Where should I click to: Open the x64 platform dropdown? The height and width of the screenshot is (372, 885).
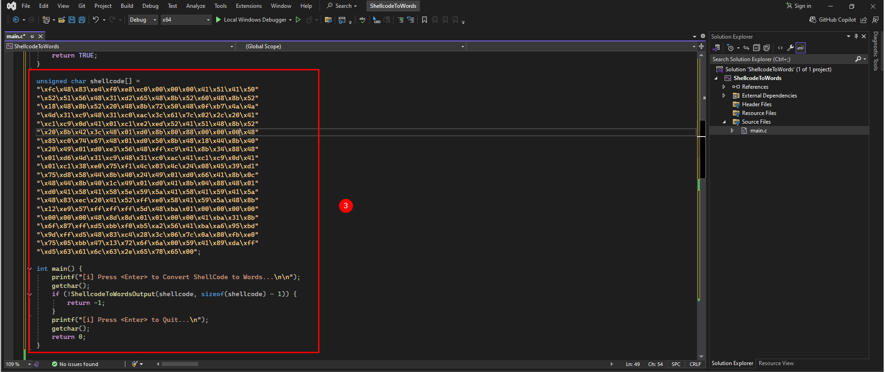point(186,20)
